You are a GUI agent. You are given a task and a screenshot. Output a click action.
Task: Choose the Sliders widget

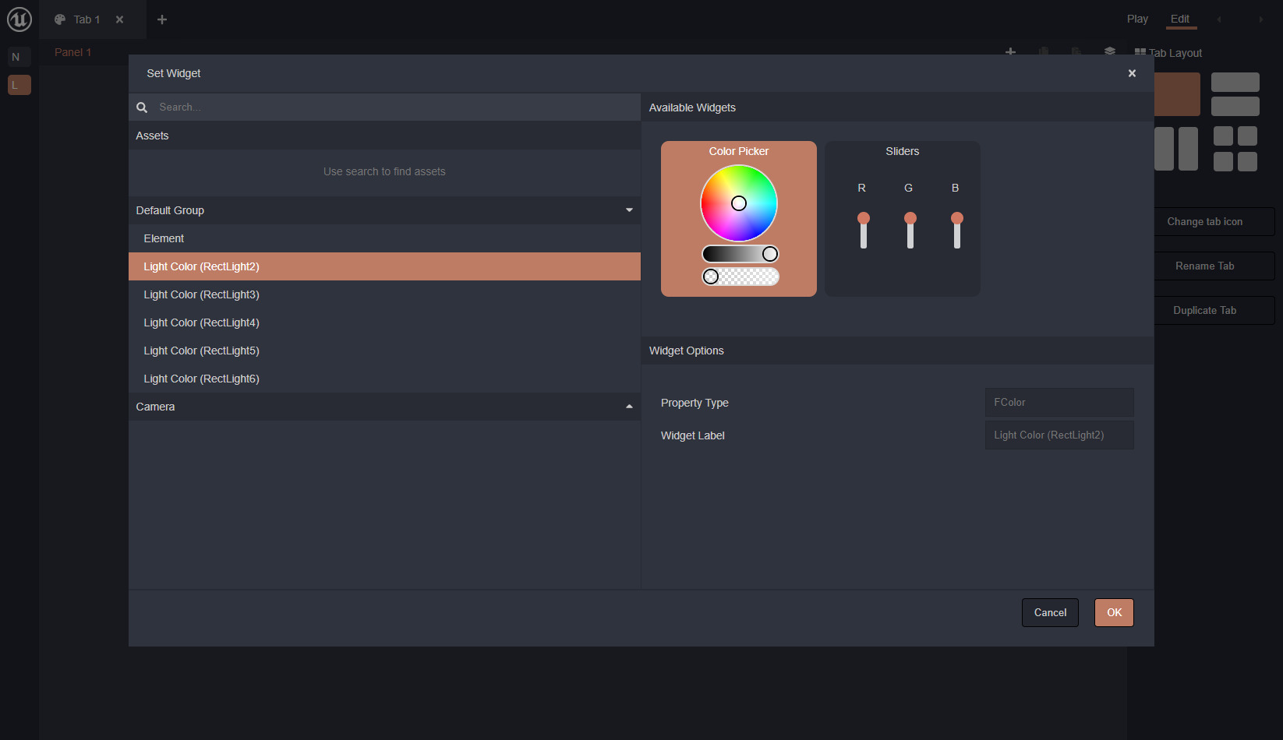click(x=902, y=219)
